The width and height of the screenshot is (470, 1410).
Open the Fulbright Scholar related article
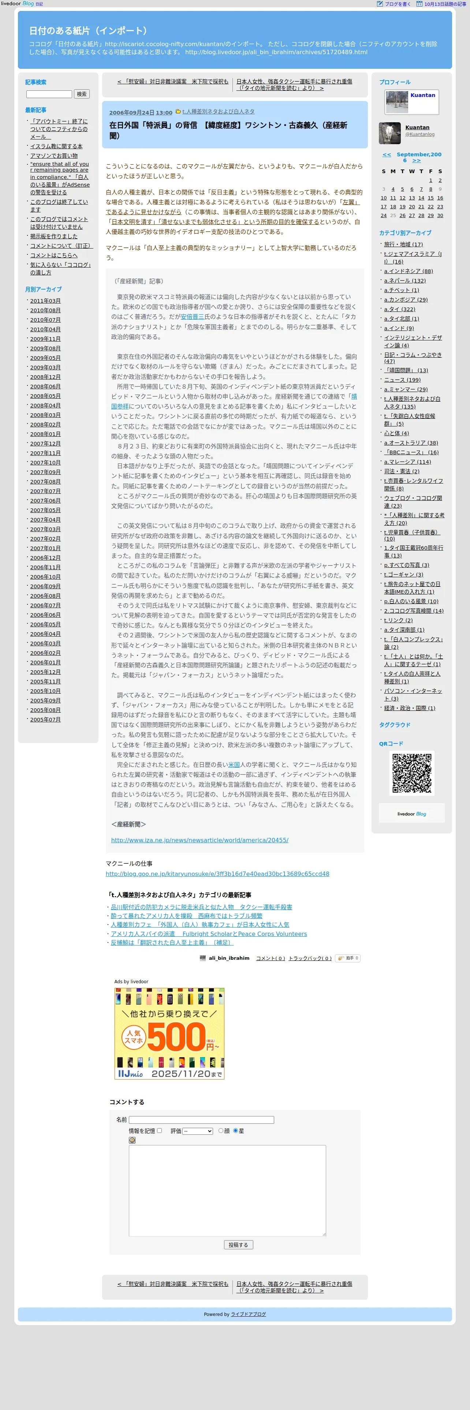click(x=209, y=934)
